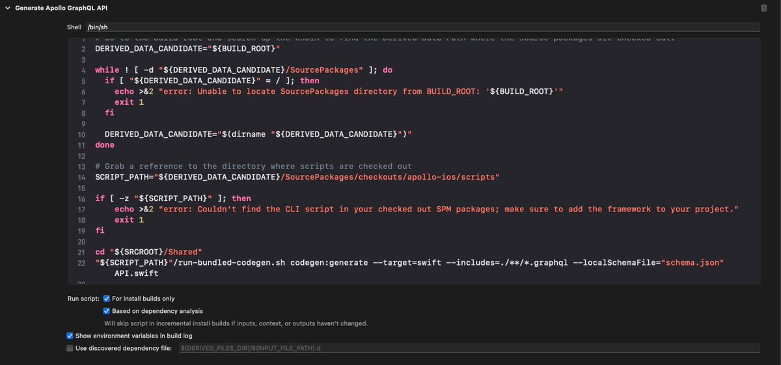
Task: Click the run-bundled-codegen.sh command line
Action: [409, 262]
